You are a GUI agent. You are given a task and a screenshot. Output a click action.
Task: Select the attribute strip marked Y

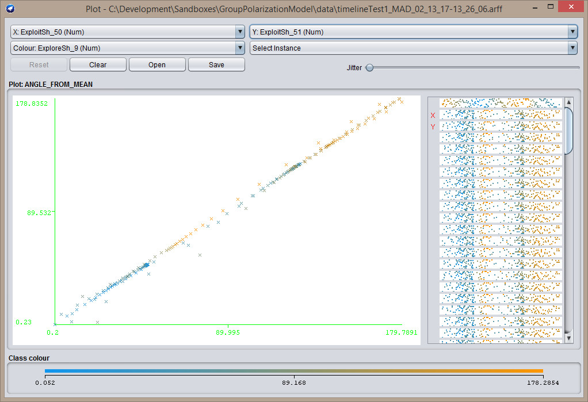click(500, 126)
